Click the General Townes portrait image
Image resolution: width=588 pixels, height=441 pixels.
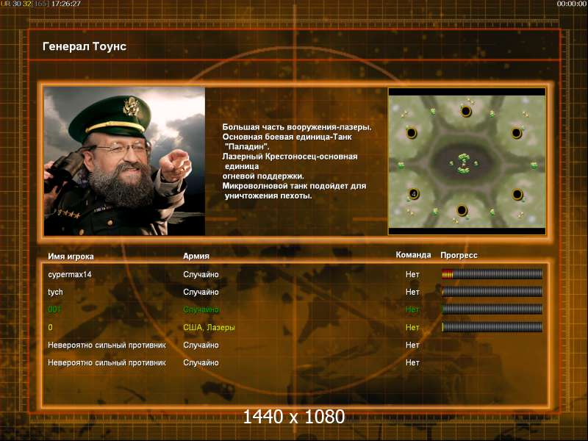[x=124, y=161]
